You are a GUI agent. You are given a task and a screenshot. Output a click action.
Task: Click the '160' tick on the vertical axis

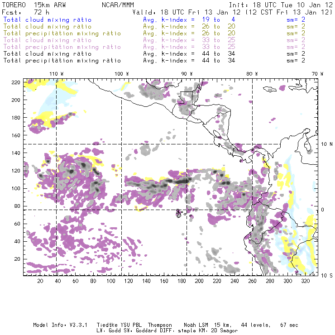point(16,135)
